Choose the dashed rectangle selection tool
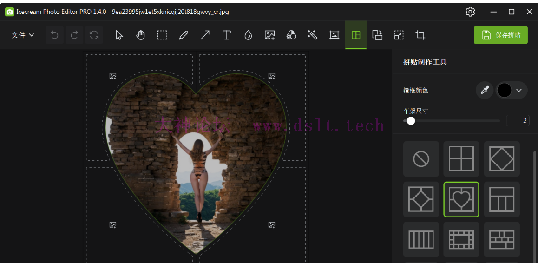538x263 pixels. click(162, 35)
